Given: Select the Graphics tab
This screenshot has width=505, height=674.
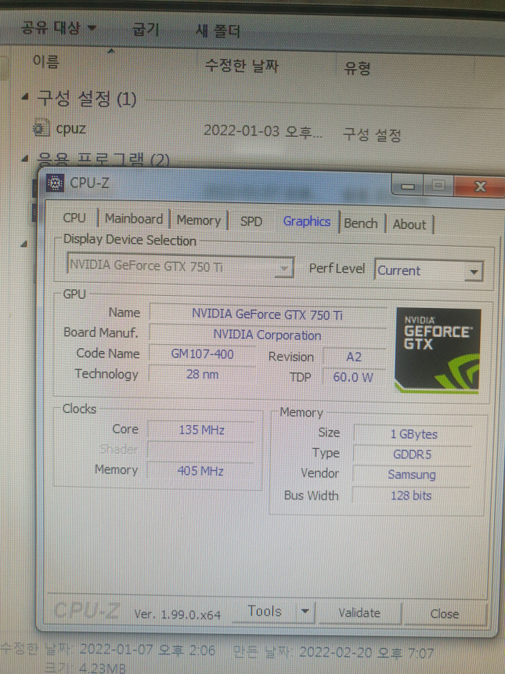Looking at the screenshot, I should click(306, 221).
